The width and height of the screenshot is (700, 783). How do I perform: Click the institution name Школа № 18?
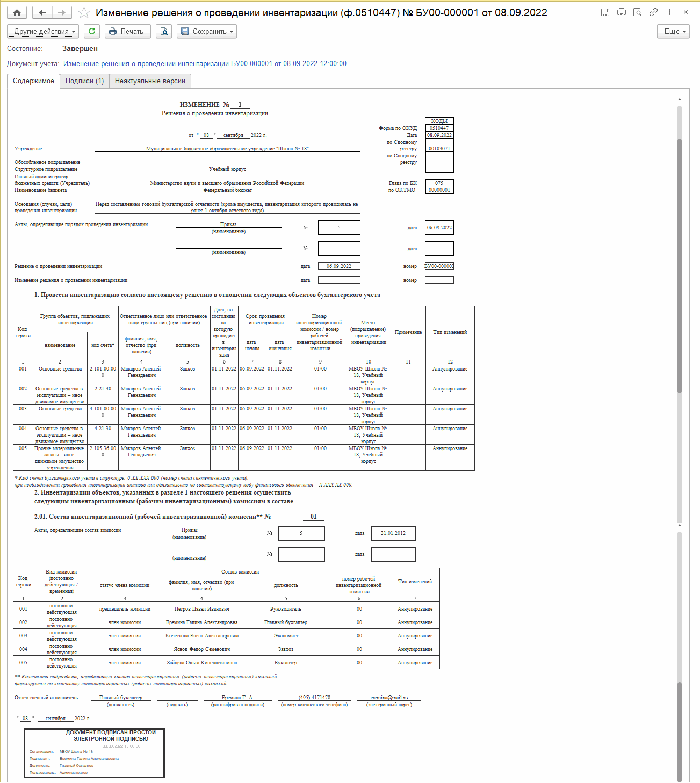click(227, 149)
